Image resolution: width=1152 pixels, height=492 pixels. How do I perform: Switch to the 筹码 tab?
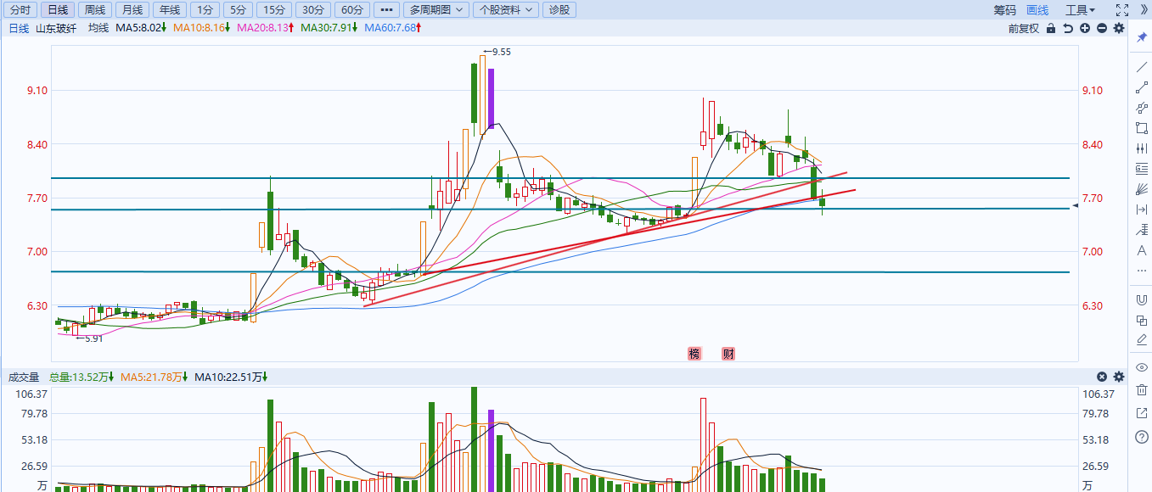[1004, 10]
